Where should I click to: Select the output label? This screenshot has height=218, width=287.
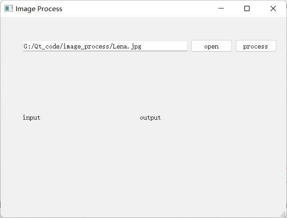tap(150, 117)
